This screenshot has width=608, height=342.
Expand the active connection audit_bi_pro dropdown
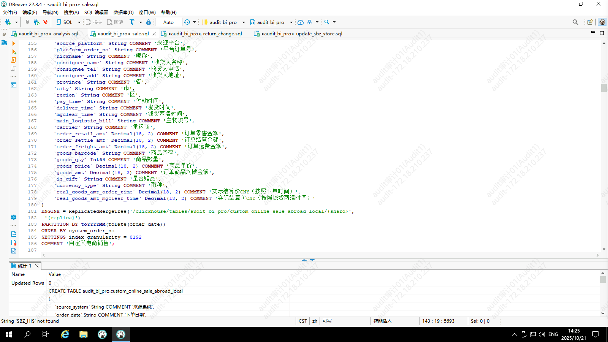pos(244,22)
